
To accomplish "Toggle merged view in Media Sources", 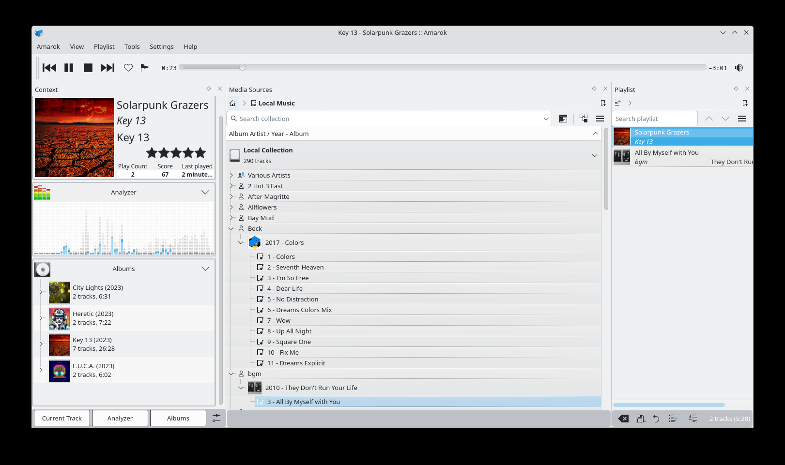I will coord(584,119).
